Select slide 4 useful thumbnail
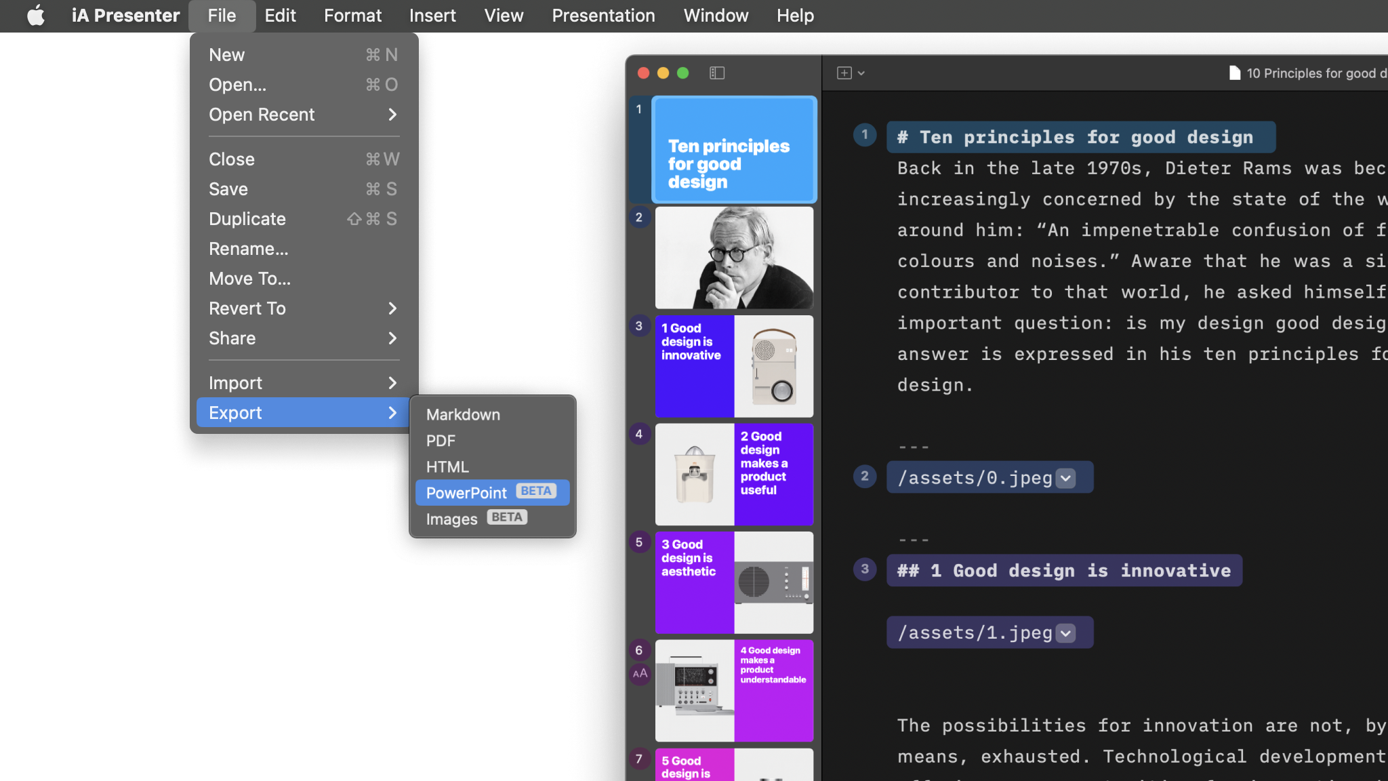 734,475
